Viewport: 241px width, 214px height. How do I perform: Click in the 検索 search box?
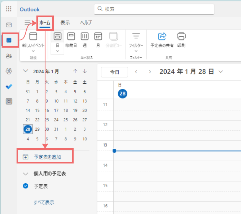tap(154, 9)
